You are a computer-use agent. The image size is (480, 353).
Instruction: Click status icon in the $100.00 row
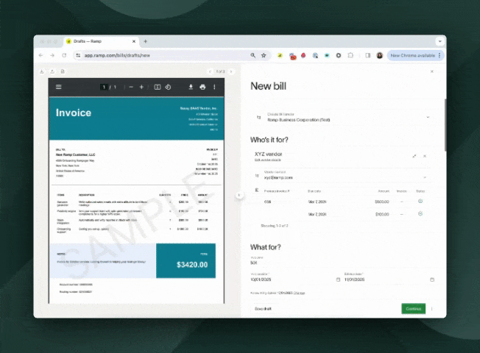(x=420, y=214)
